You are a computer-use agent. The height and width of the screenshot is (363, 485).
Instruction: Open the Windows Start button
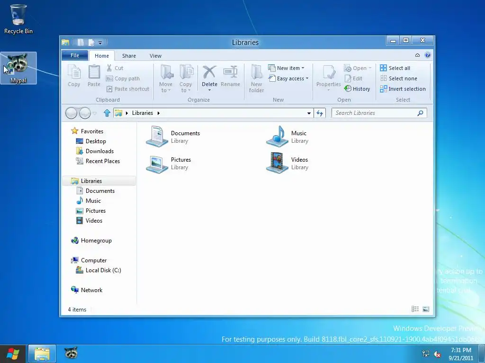coord(13,354)
